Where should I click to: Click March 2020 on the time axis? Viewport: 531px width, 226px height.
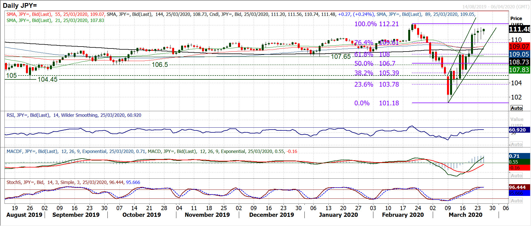pos(465,215)
